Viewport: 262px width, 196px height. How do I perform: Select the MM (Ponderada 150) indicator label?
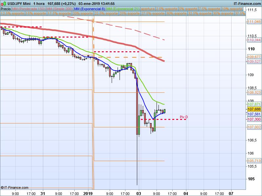(28, 9)
